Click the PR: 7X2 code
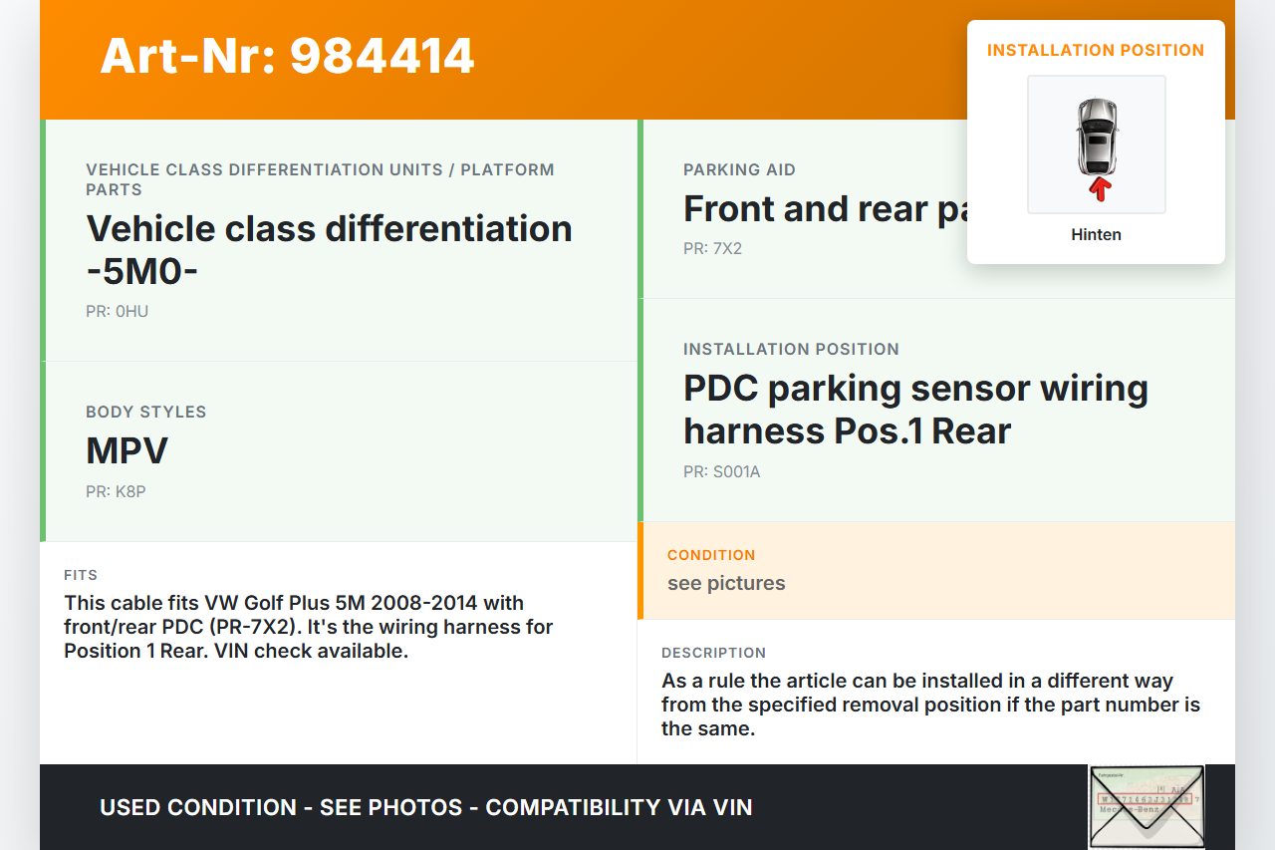The height and width of the screenshot is (850, 1275). click(712, 249)
